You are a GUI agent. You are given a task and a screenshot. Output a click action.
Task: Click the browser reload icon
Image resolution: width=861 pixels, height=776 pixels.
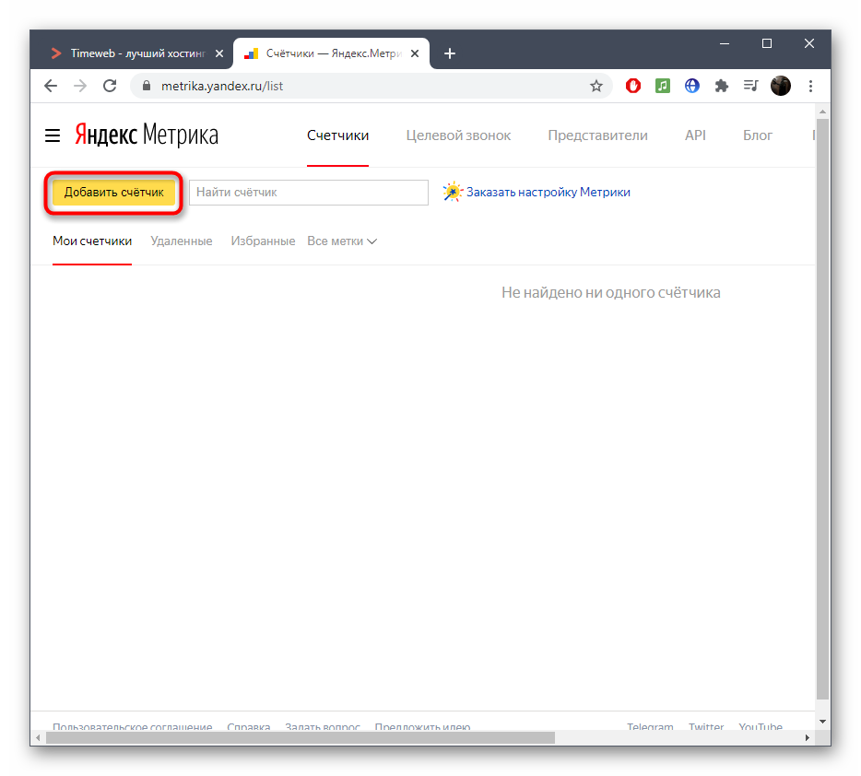coord(110,86)
